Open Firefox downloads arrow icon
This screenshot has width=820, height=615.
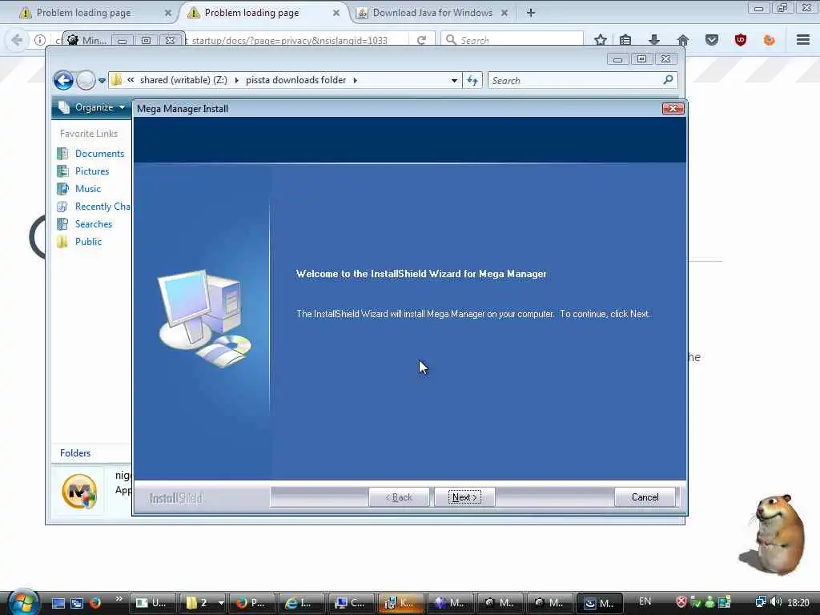(x=654, y=40)
